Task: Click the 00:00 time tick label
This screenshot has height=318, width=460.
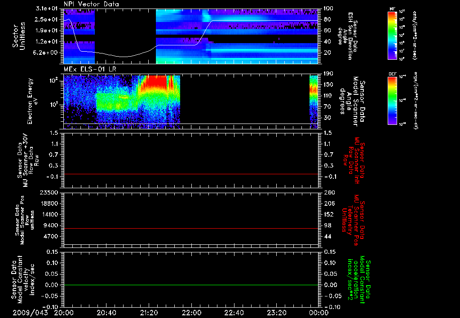Action: [319, 313]
